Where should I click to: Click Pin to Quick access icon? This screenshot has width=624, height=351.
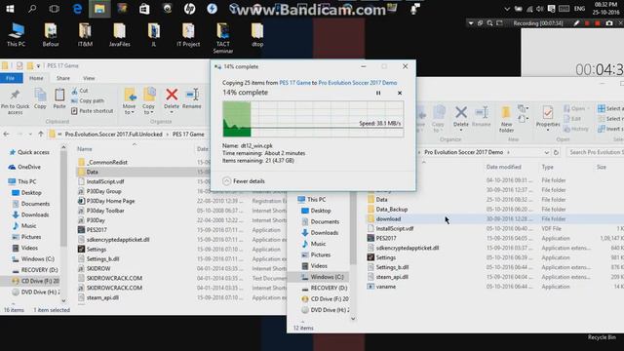15,101
